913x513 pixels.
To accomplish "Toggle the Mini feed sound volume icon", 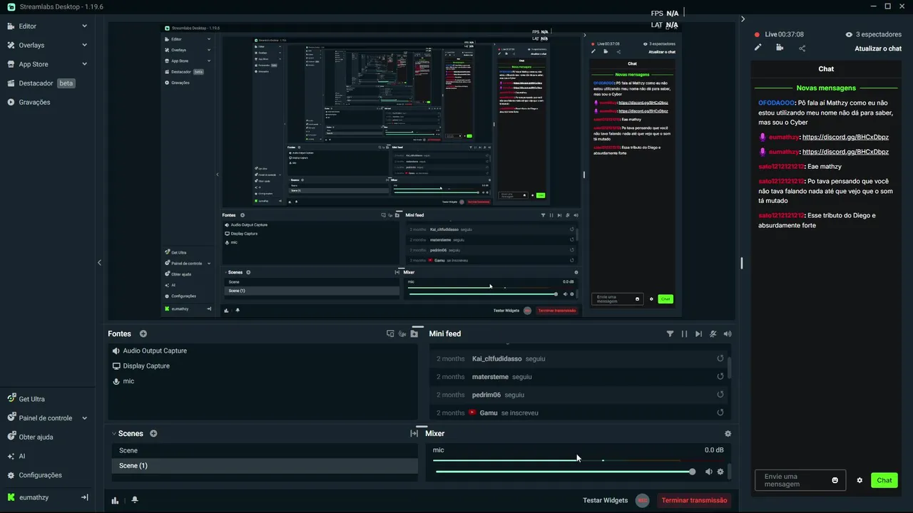I will tap(728, 333).
